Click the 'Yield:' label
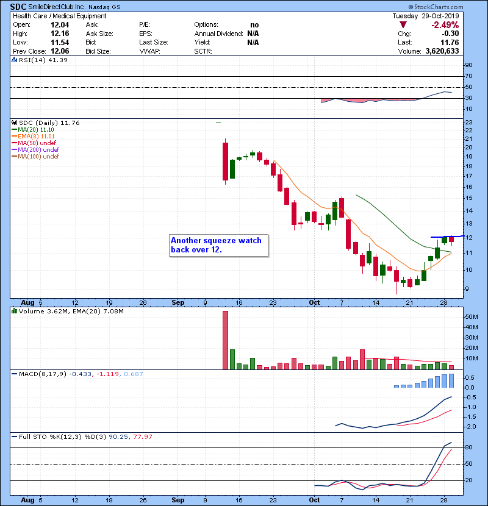 202,42
